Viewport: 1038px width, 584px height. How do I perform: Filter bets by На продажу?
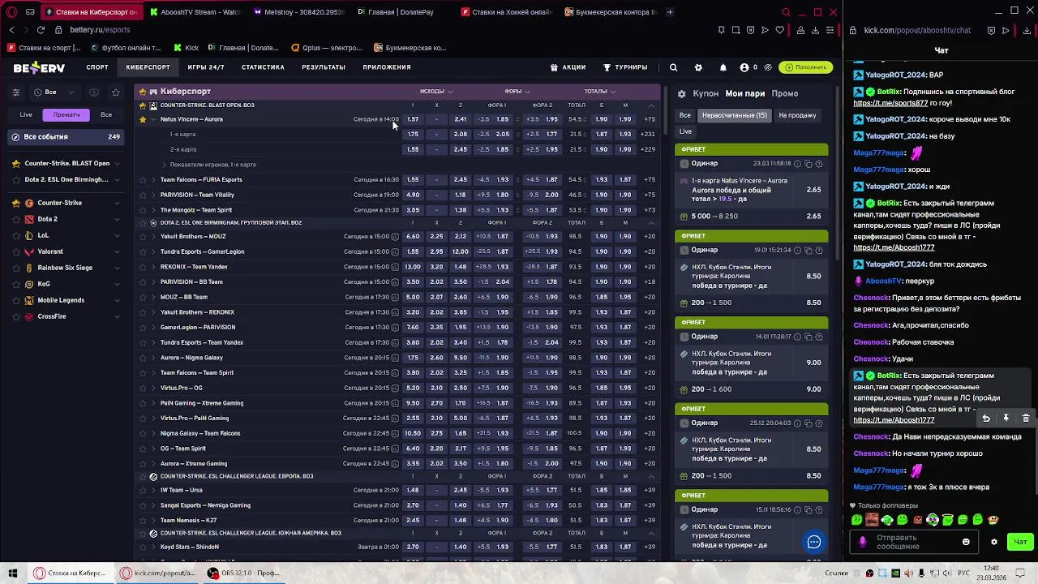click(797, 115)
